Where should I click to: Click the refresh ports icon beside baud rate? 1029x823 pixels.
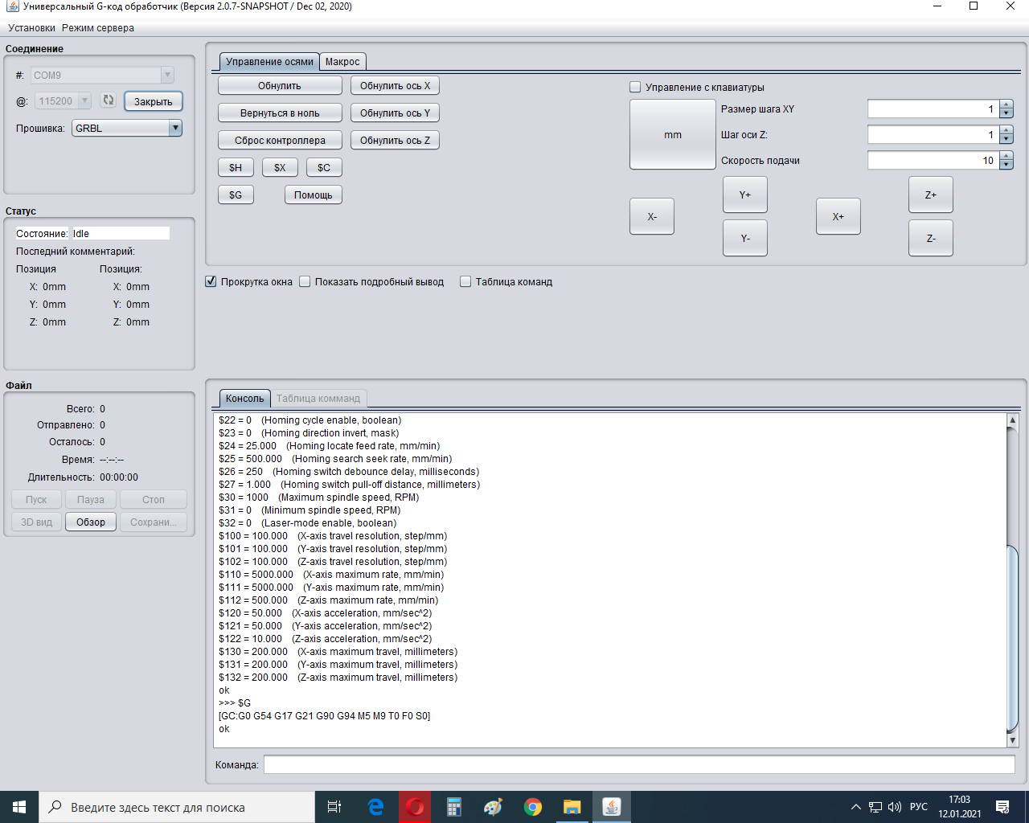(109, 100)
